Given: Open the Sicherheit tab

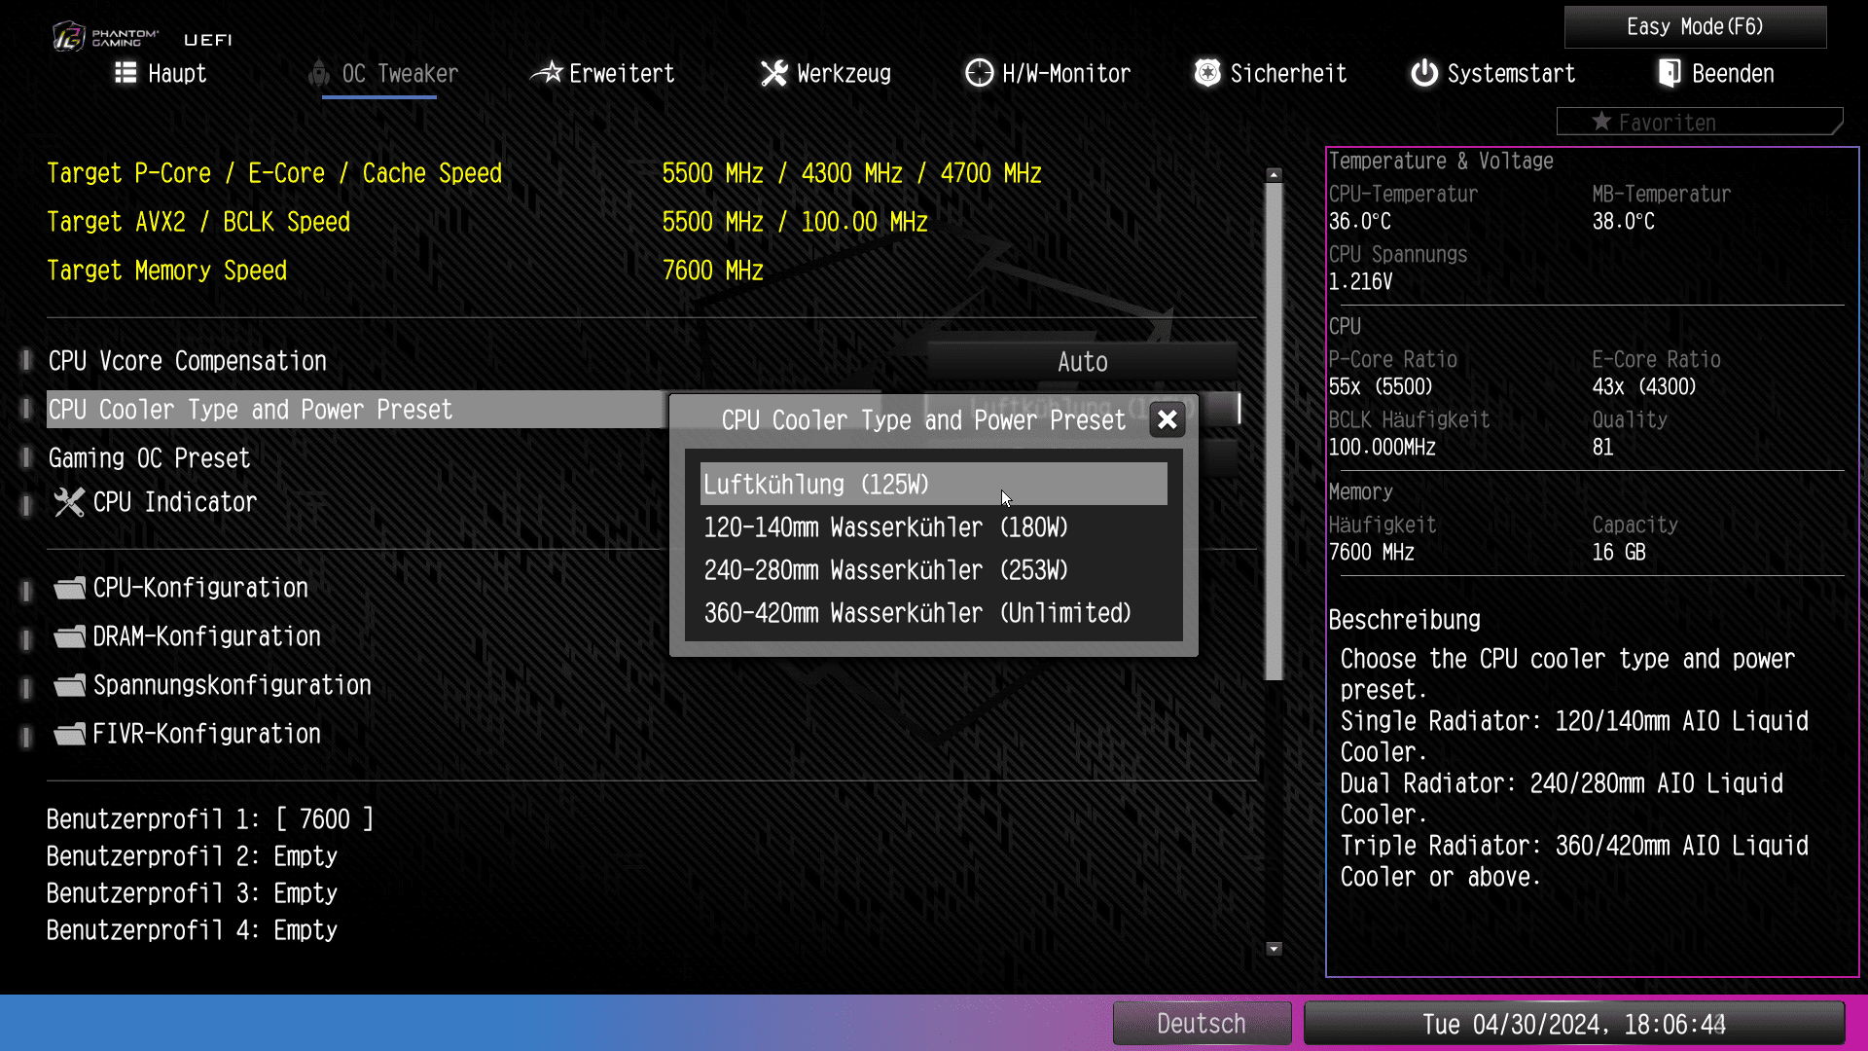Looking at the screenshot, I should [1271, 73].
